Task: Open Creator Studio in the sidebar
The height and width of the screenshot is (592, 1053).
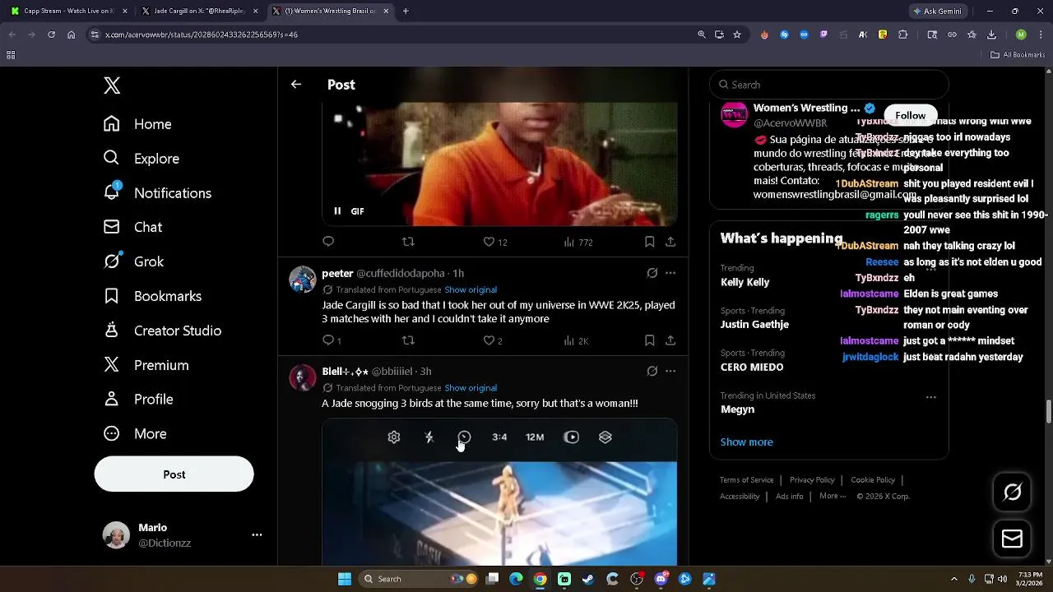Action: click(162, 331)
